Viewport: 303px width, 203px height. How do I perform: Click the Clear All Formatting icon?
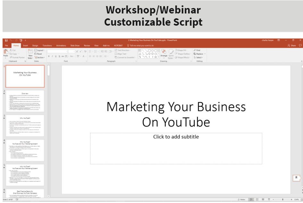pos(85,51)
